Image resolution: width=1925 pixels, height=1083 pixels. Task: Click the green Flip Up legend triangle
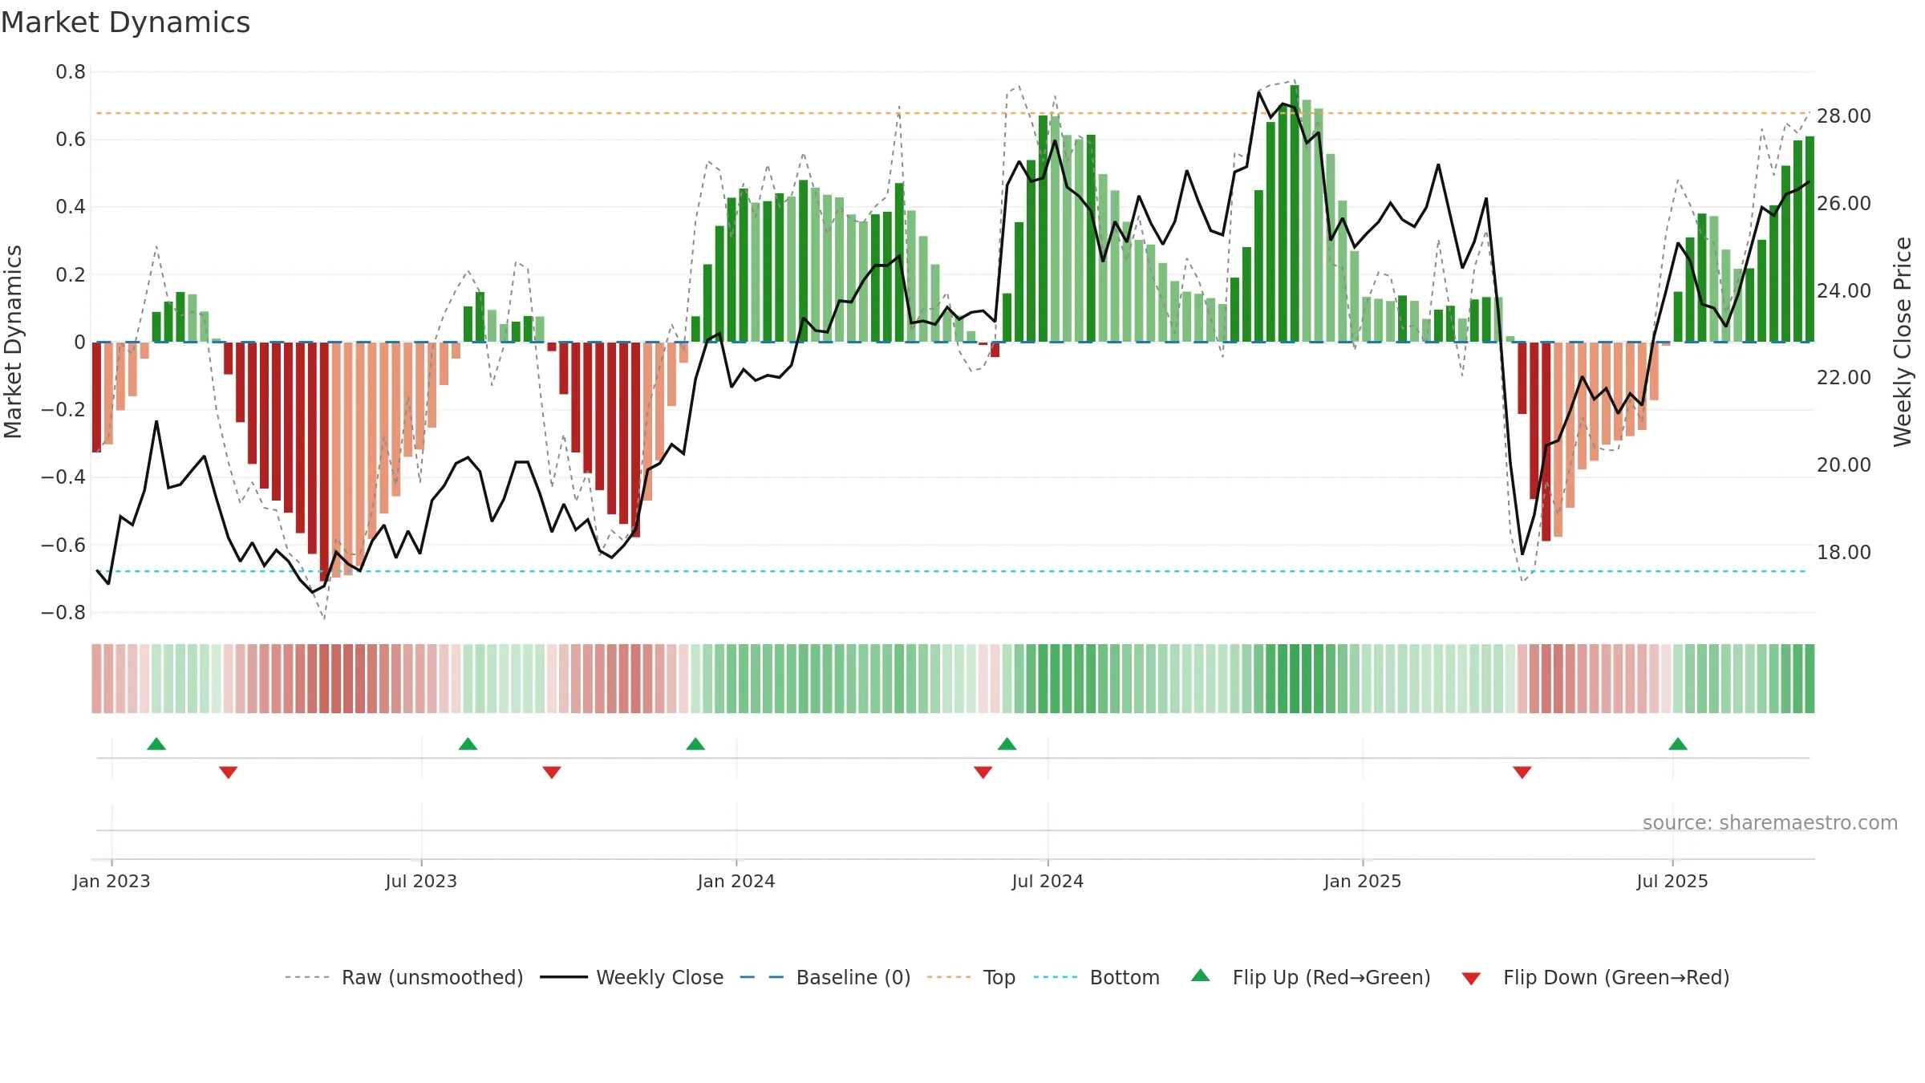1201,976
